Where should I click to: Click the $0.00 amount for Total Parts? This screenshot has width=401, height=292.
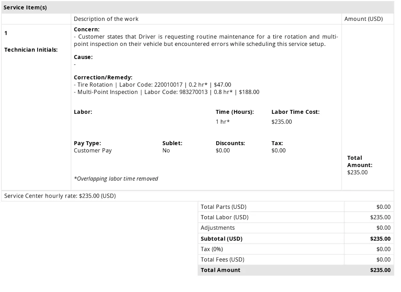[x=383, y=207]
